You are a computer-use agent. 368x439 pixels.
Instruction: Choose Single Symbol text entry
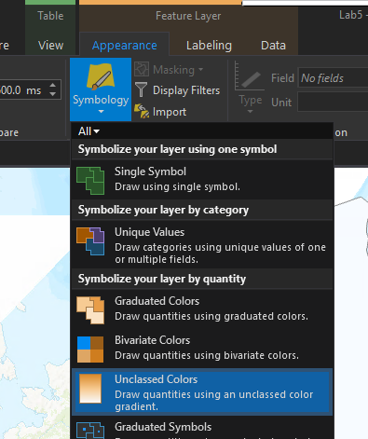[x=150, y=171]
